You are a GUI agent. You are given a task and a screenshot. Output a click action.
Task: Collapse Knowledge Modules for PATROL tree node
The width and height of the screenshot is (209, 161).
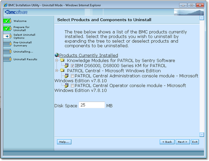tap(57, 61)
